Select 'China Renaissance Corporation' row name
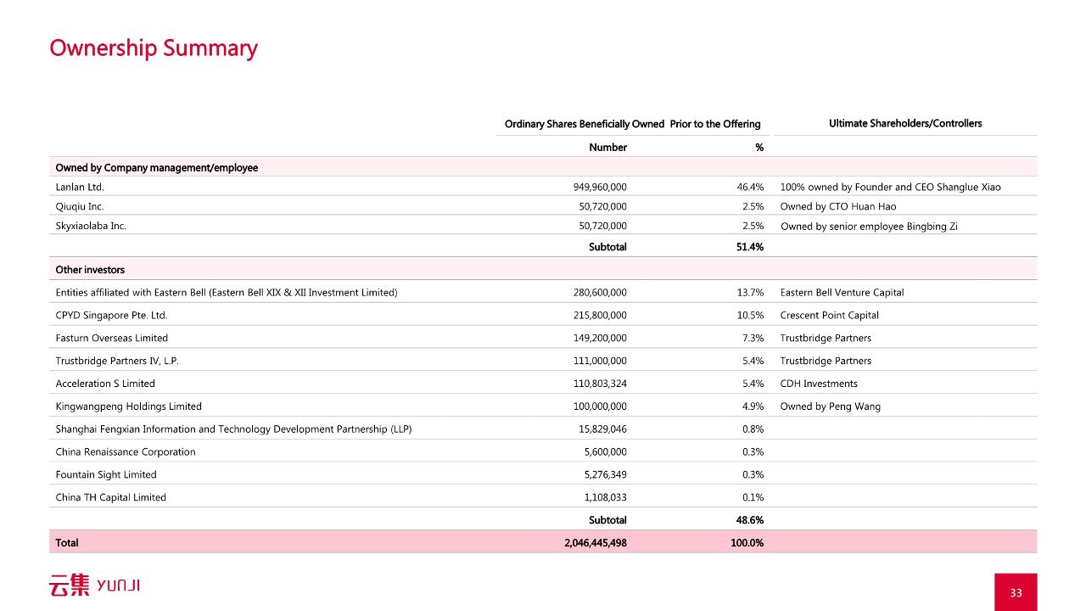This screenshot has width=1086, height=611. click(x=126, y=452)
